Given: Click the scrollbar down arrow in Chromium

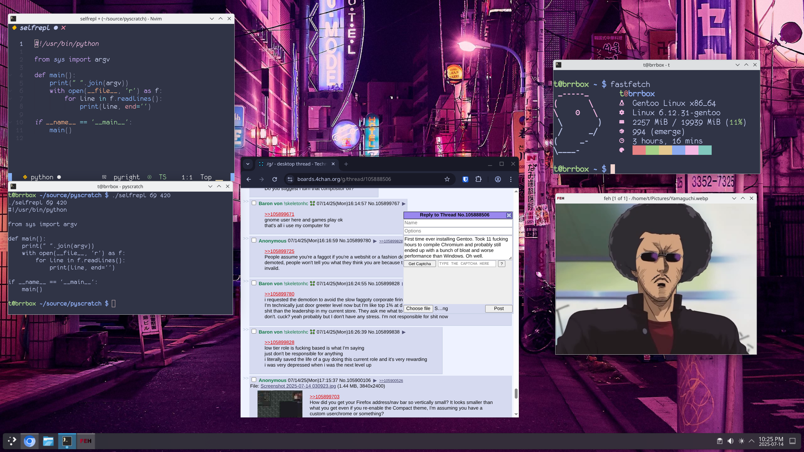Looking at the screenshot, I should coord(516,414).
